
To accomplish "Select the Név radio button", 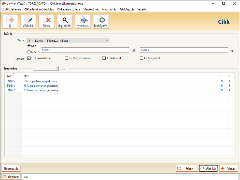I will pyautogui.click(x=29, y=52).
